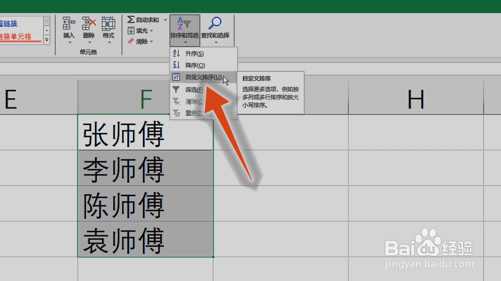Open the Sort and Filter button

pyautogui.click(x=185, y=30)
